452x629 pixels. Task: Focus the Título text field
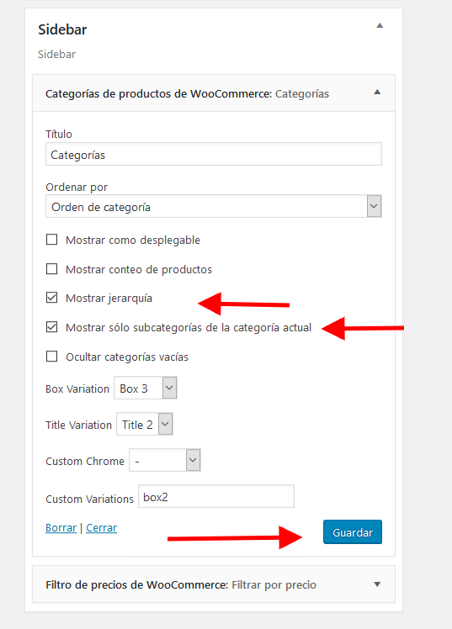tap(214, 154)
